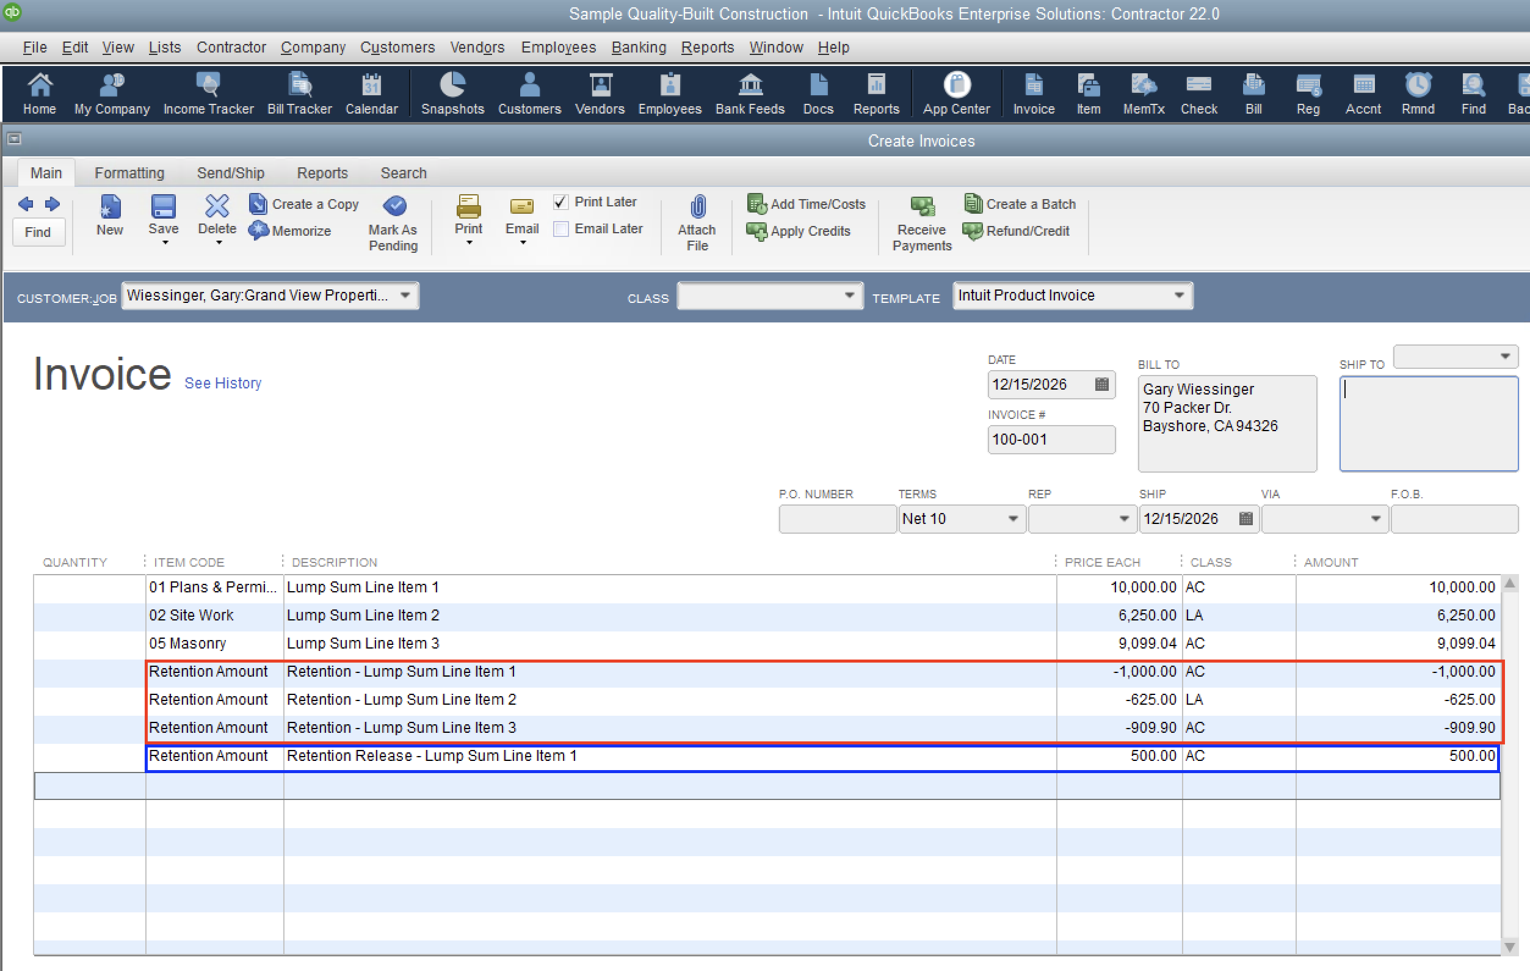Screen dimensions: 1530x971
Task: Expand the Class dropdown in header
Action: pos(849,296)
